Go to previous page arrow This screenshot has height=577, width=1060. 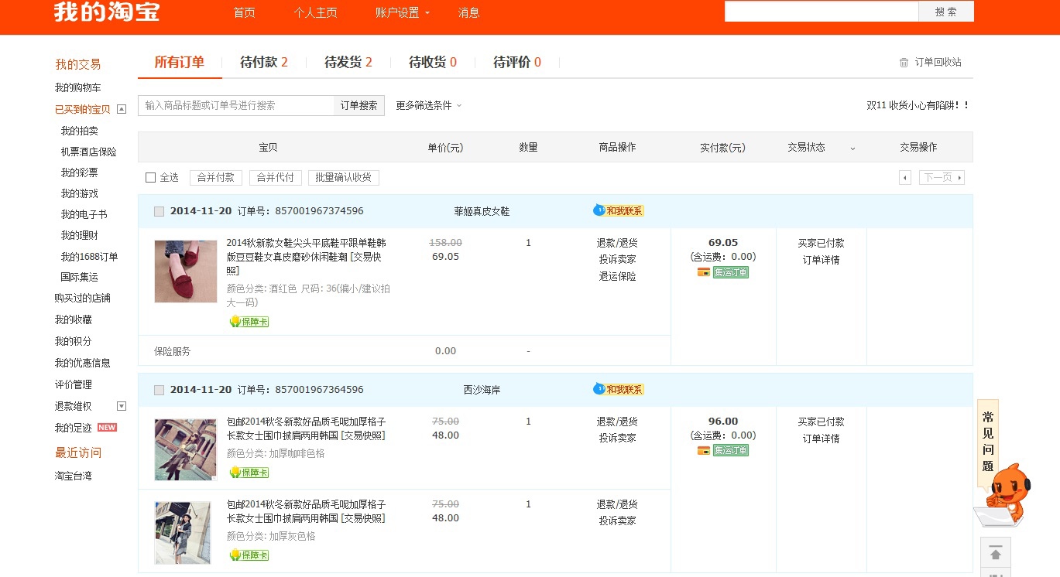click(905, 178)
